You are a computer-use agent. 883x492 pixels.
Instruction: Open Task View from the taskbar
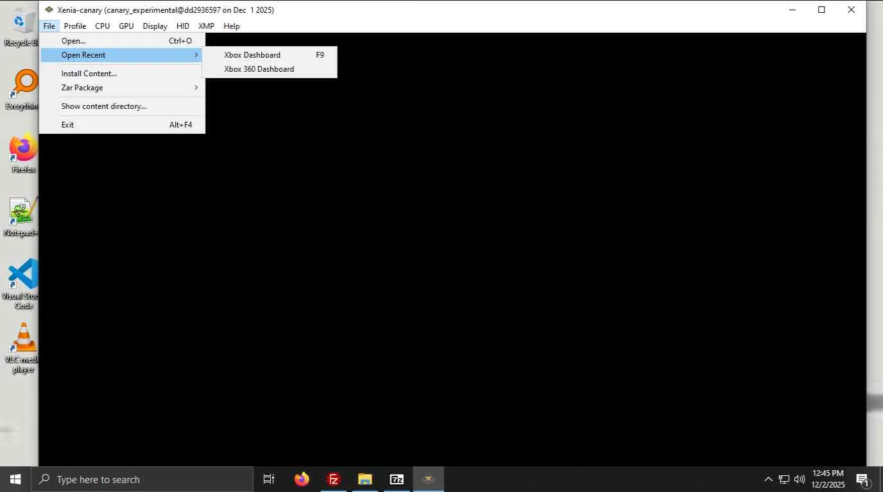tap(269, 479)
